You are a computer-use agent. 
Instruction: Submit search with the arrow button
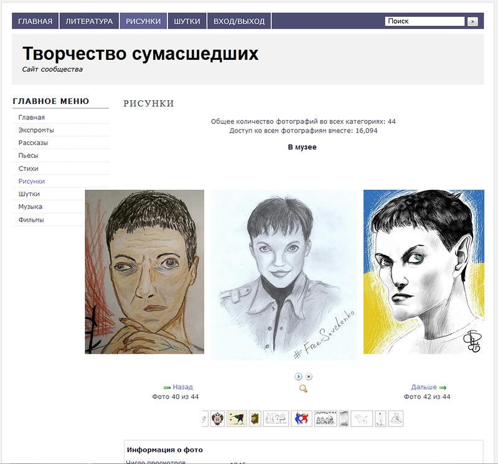472,21
